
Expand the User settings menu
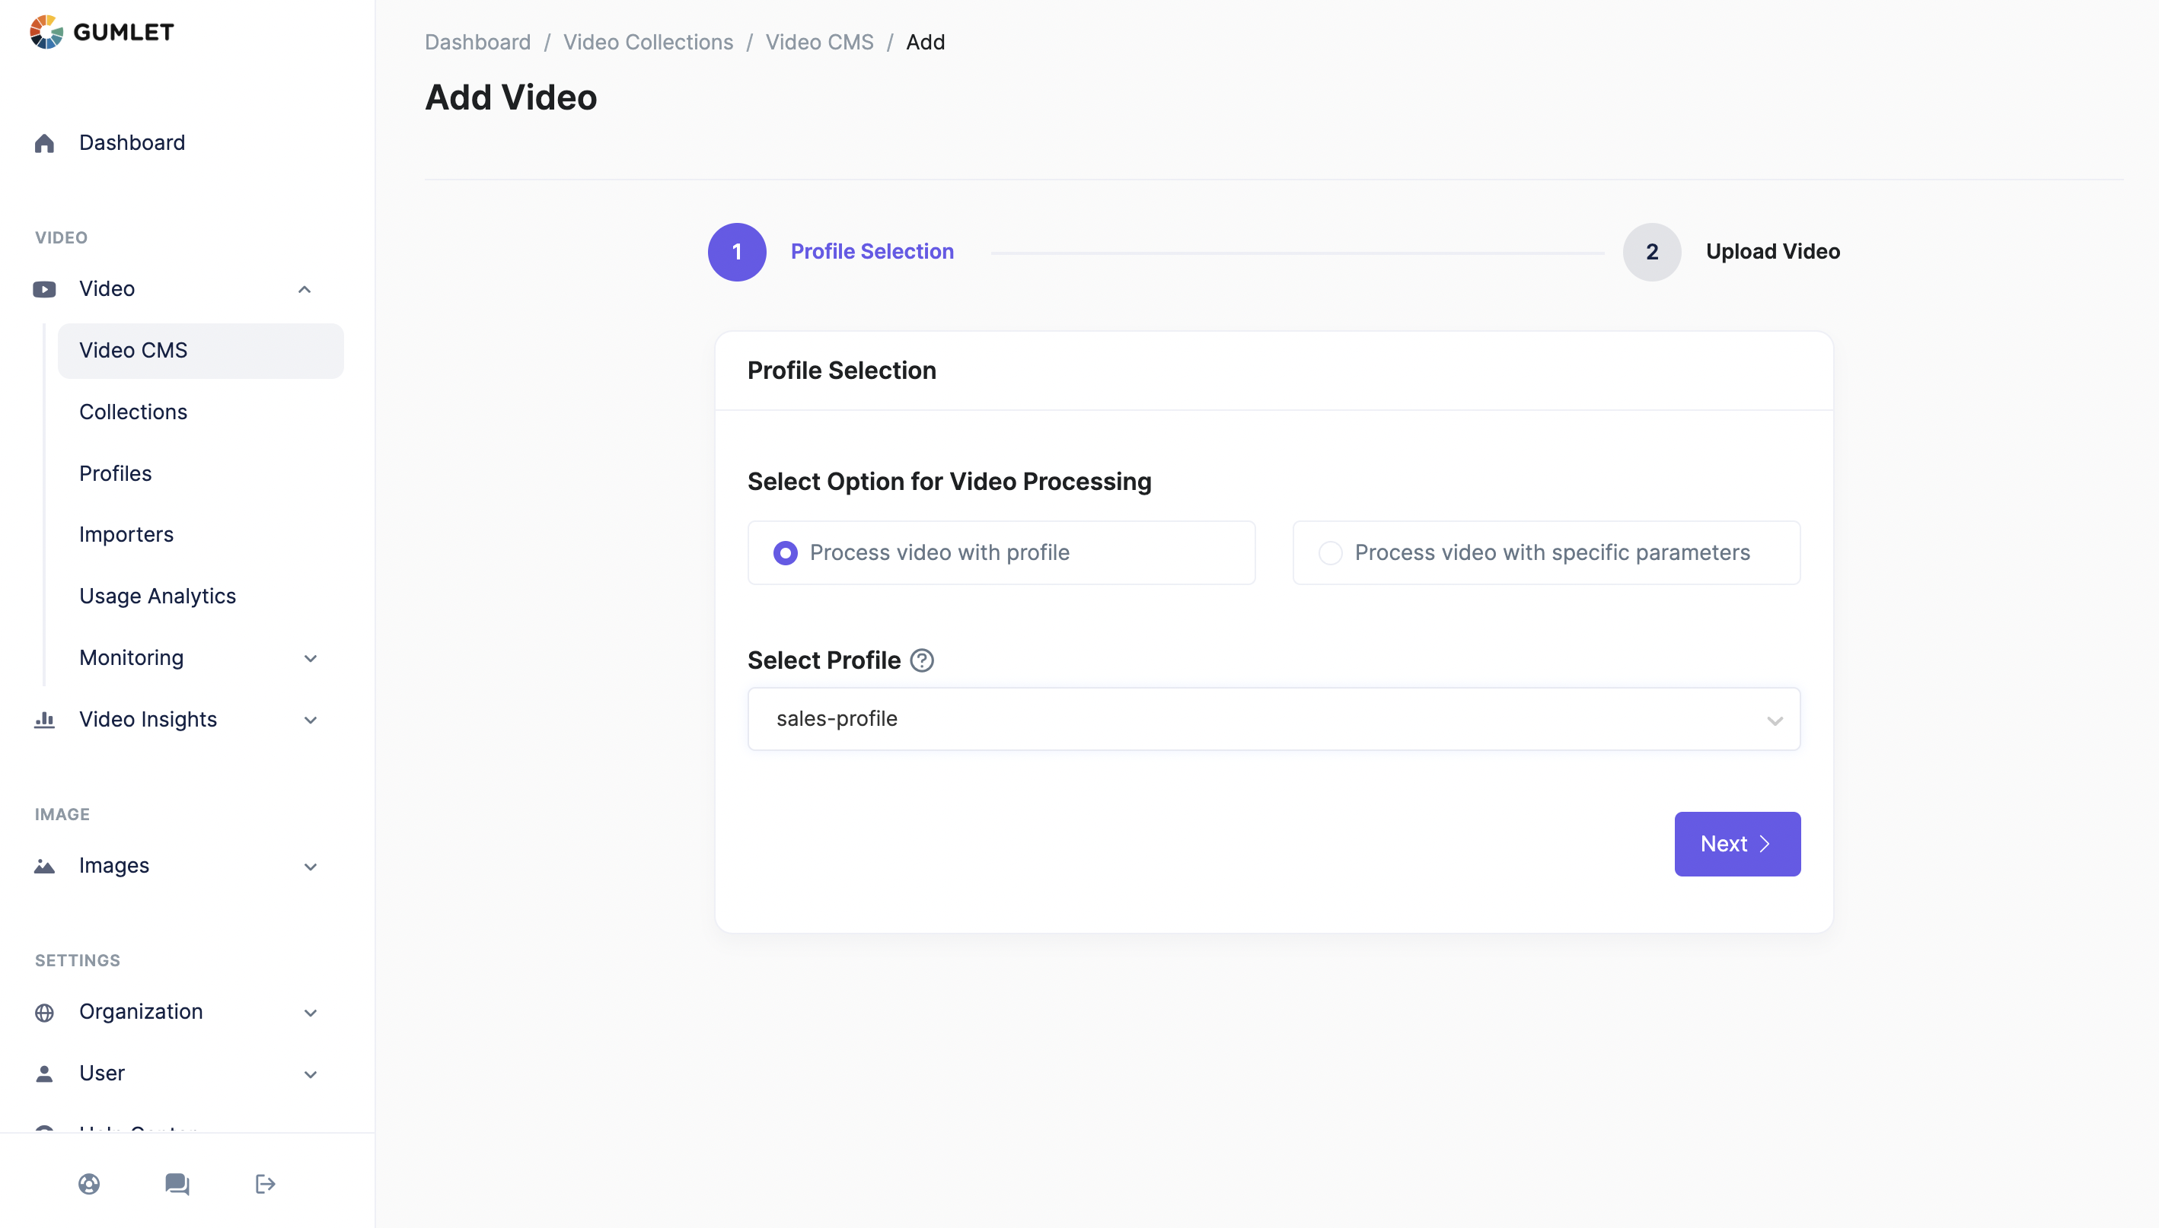tap(311, 1074)
